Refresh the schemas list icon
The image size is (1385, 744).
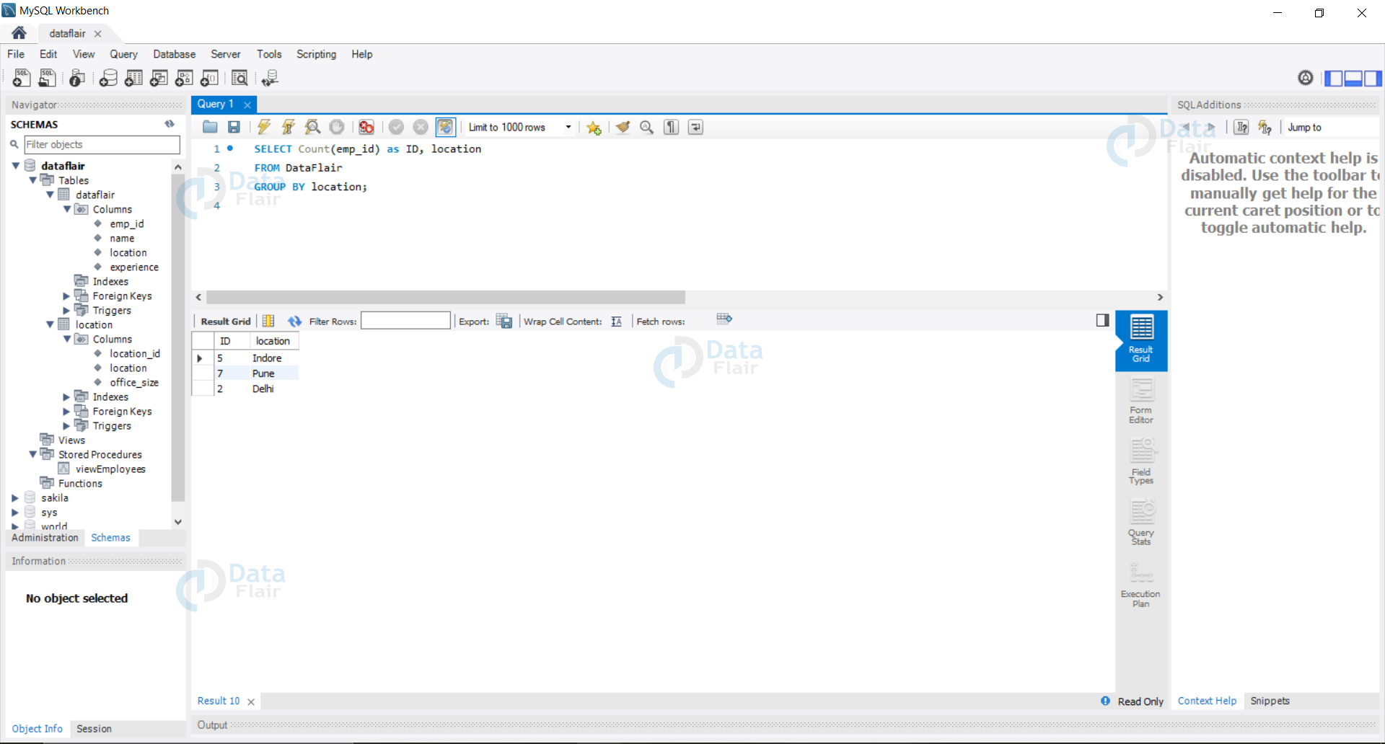coord(170,124)
